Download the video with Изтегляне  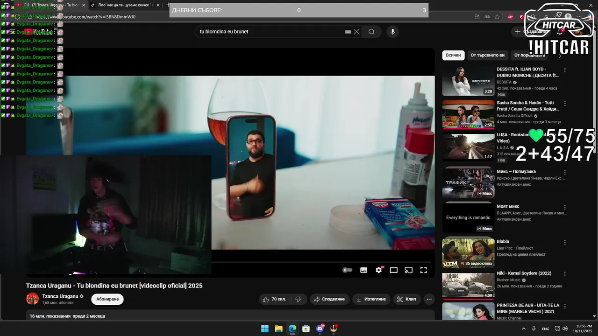point(371,299)
